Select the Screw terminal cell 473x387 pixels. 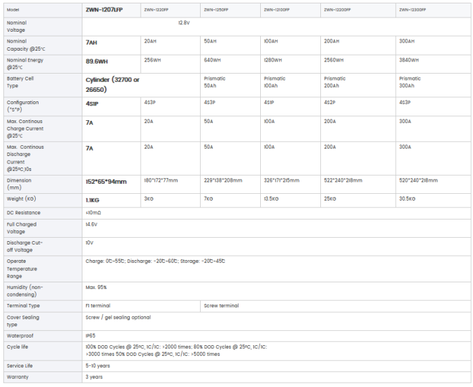(x=221, y=305)
